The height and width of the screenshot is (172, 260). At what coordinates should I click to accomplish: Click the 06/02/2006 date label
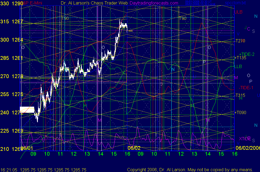248,148
